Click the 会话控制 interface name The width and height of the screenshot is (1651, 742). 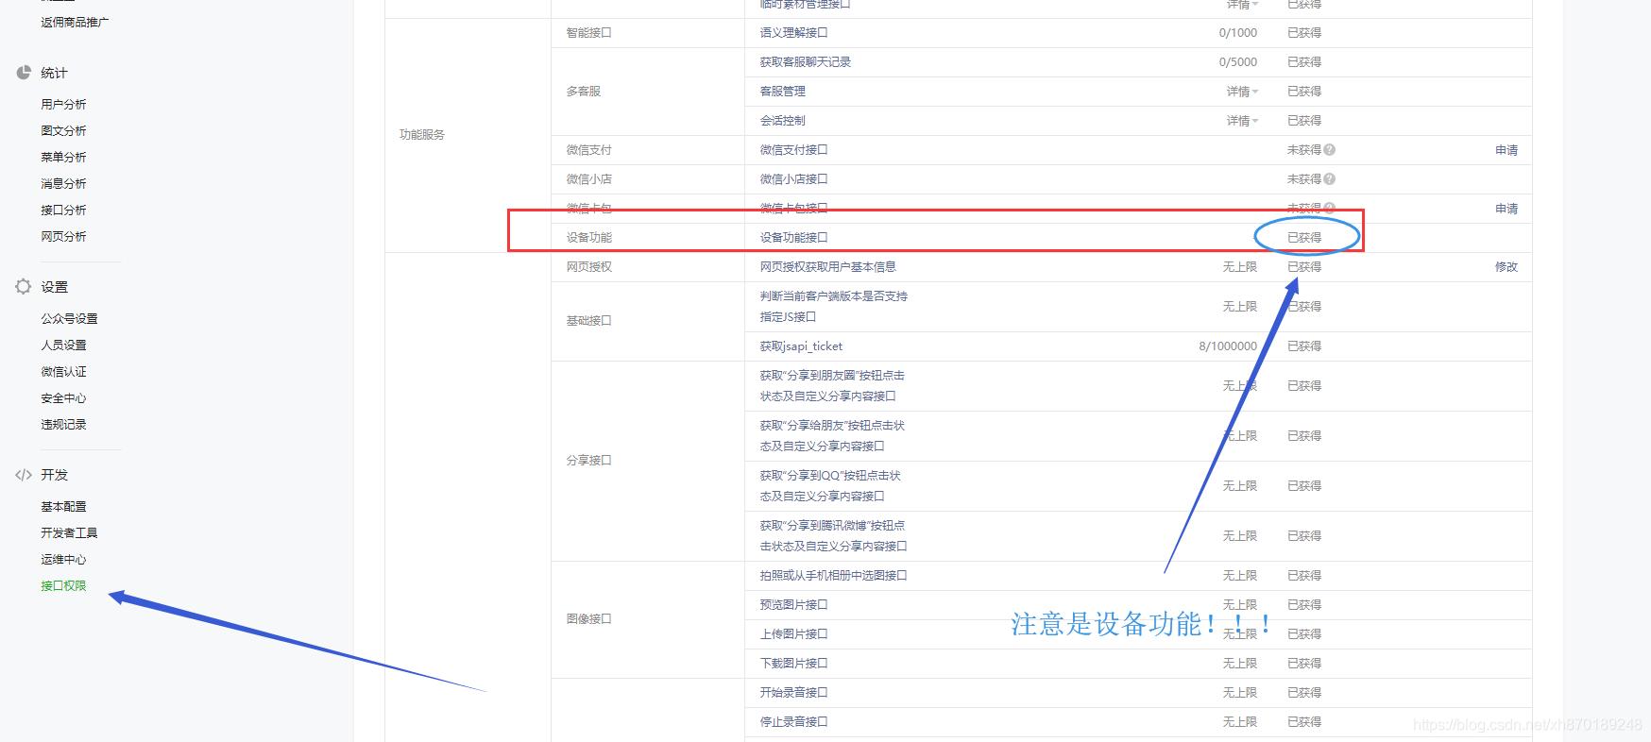click(783, 121)
